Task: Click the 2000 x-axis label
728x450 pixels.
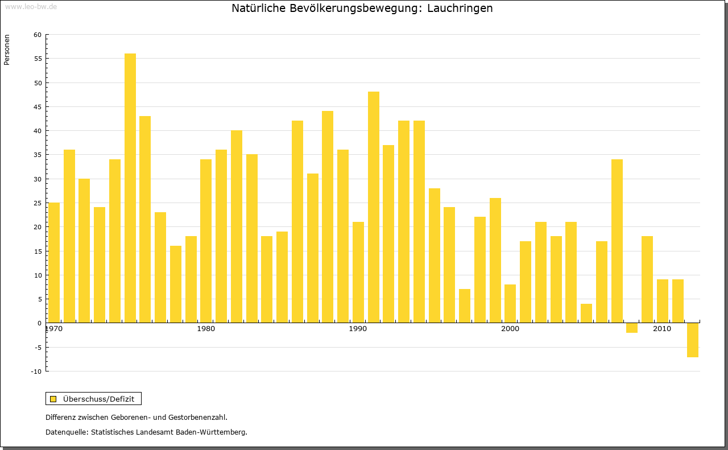Action: point(510,329)
